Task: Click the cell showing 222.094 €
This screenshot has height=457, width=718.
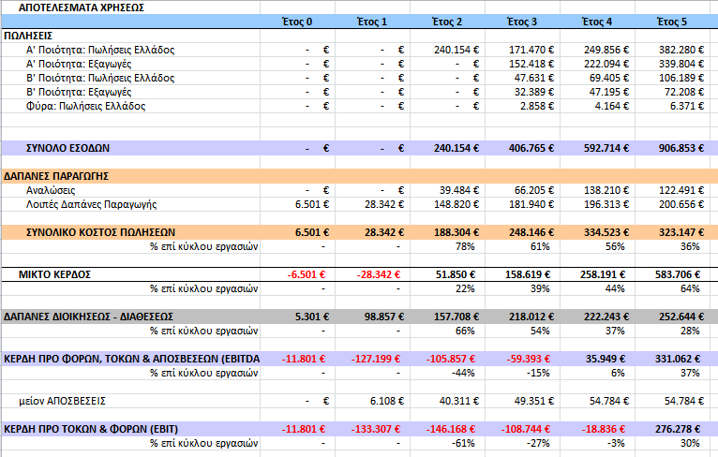Action: click(x=606, y=64)
